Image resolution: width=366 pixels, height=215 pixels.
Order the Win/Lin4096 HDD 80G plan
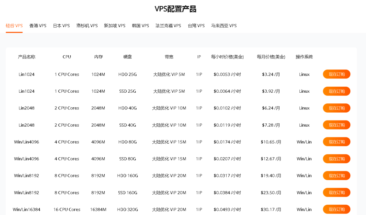336,142
